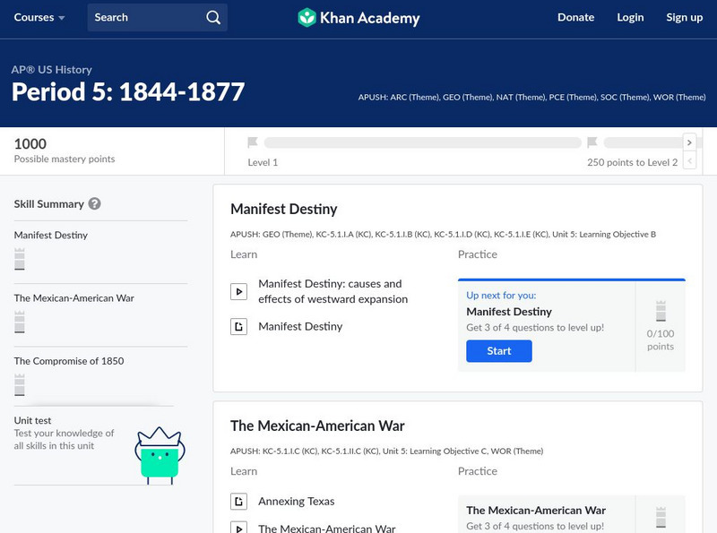The image size is (717, 533).
Task: Advance progress levels with right chevron
Action: (x=689, y=142)
